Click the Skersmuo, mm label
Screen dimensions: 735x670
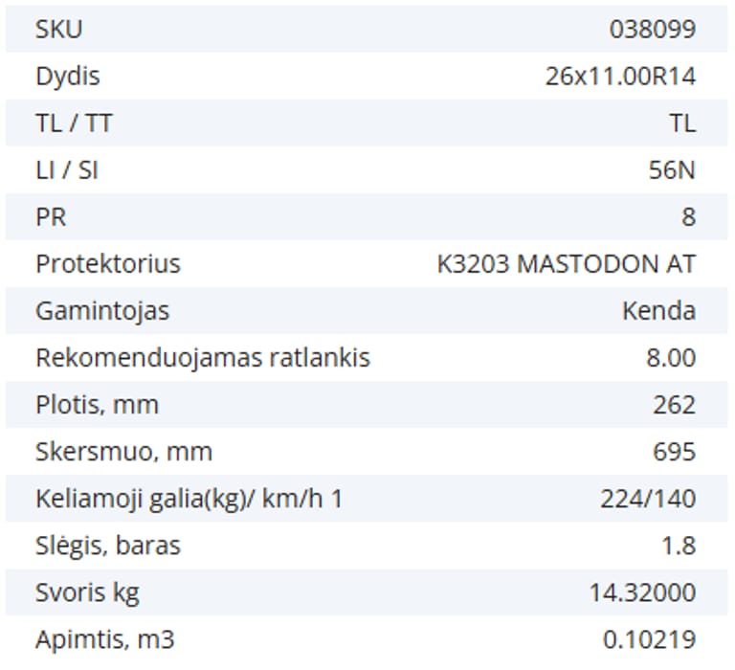[123, 452]
